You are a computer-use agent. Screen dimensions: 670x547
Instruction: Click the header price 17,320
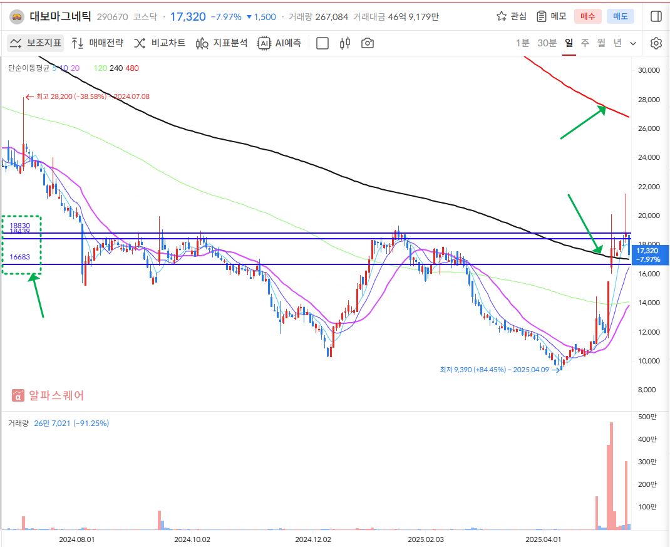coord(188,17)
